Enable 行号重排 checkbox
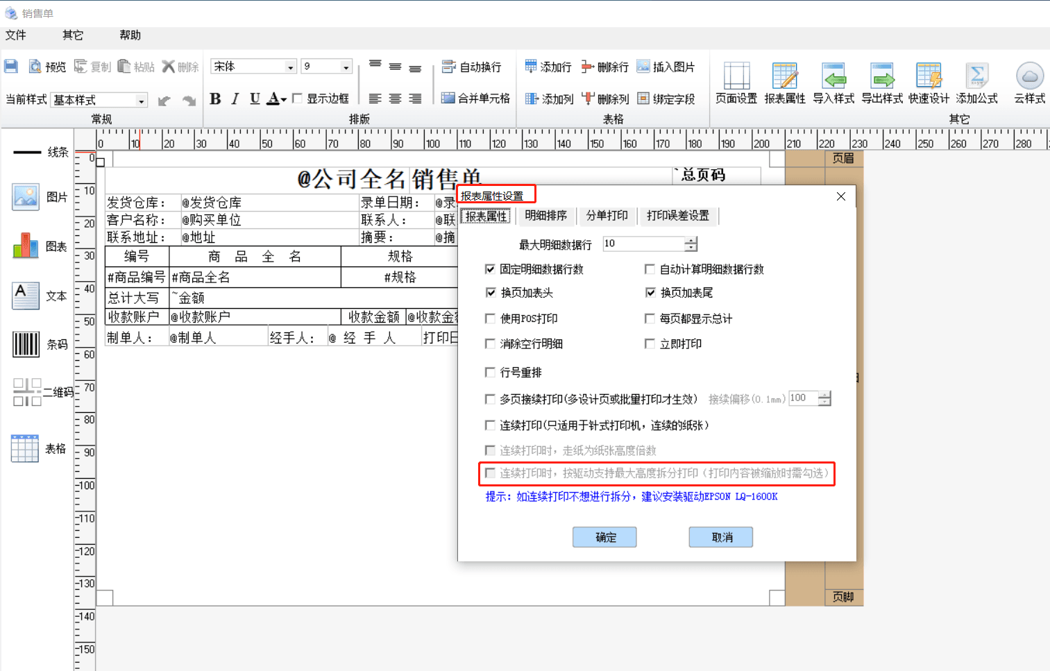The image size is (1050, 671). coord(490,373)
